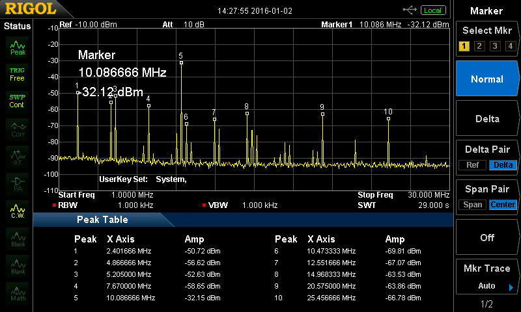Image resolution: width=521 pixels, height=312 pixels.
Task: Select marker 2 in Select Mkr
Action: (479, 46)
